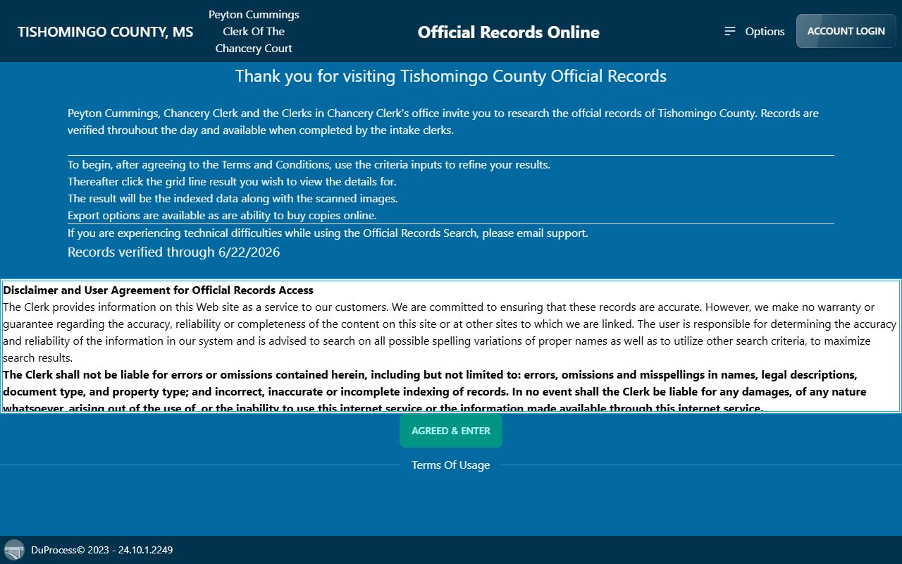This screenshot has width=902, height=564.
Task: Click the Official Records Online heading
Action: coord(509,32)
